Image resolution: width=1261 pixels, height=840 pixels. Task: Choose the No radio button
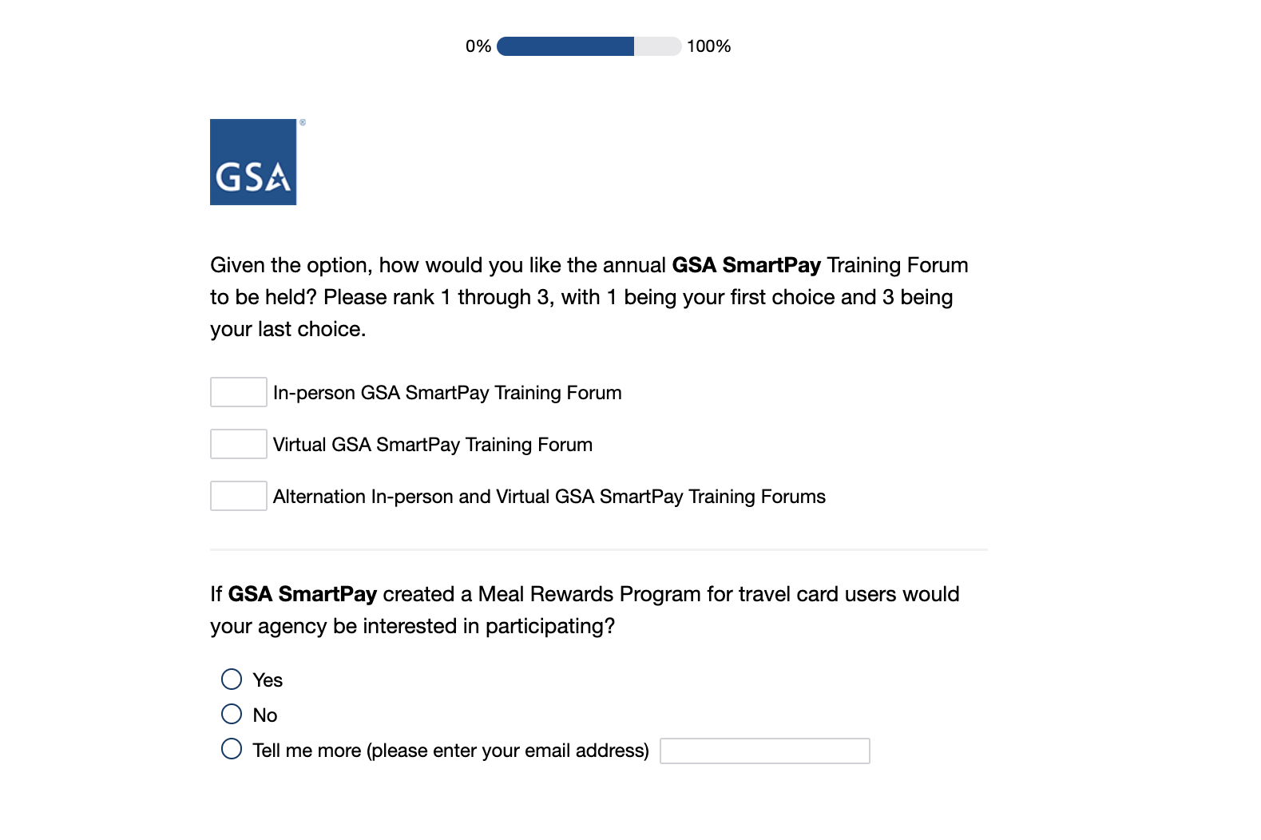232,714
